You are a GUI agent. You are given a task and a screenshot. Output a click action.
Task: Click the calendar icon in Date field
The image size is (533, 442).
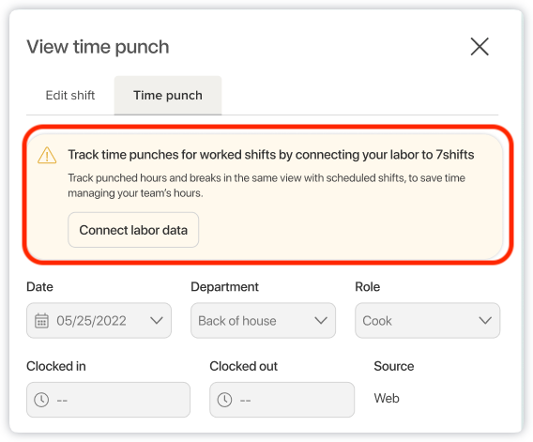(x=42, y=321)
